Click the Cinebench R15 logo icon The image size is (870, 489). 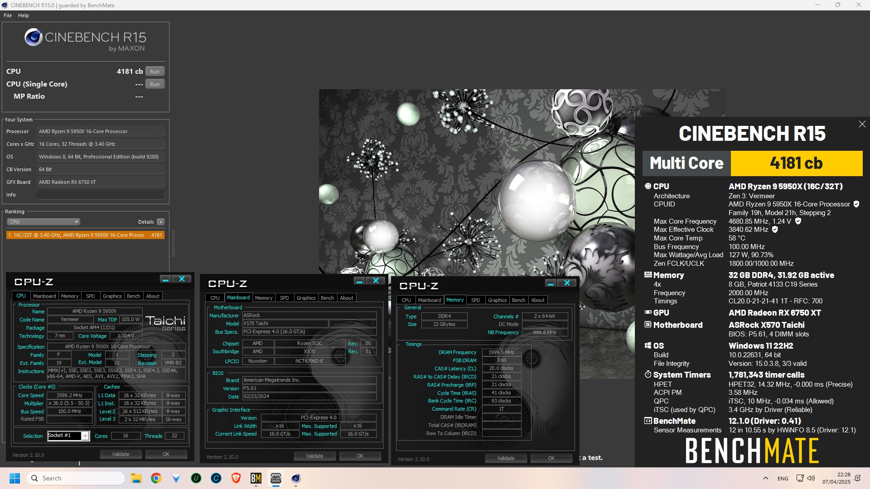pos(34,38)
